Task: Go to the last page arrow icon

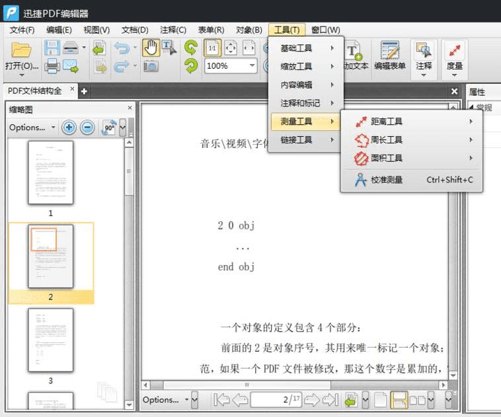Action: tap(330, 399)
